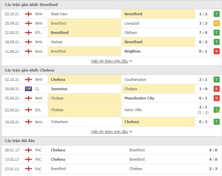
Task: Open Chelsea vs Southampton 3:1 match
Action: [112, 80]
